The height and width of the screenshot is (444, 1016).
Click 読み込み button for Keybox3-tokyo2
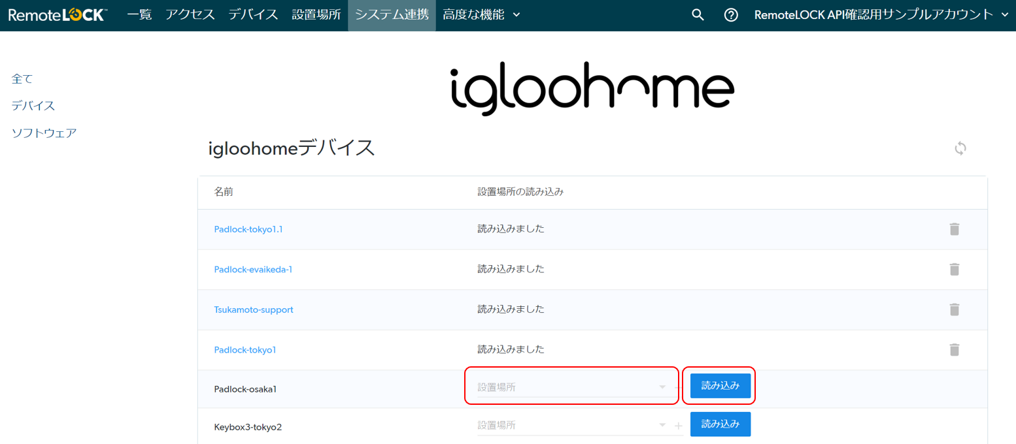[x=720, y=424]
